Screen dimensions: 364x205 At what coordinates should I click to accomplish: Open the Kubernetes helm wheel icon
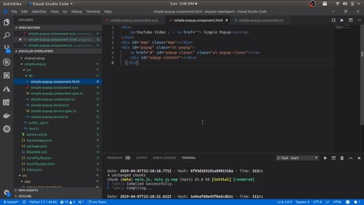(6, 129)
